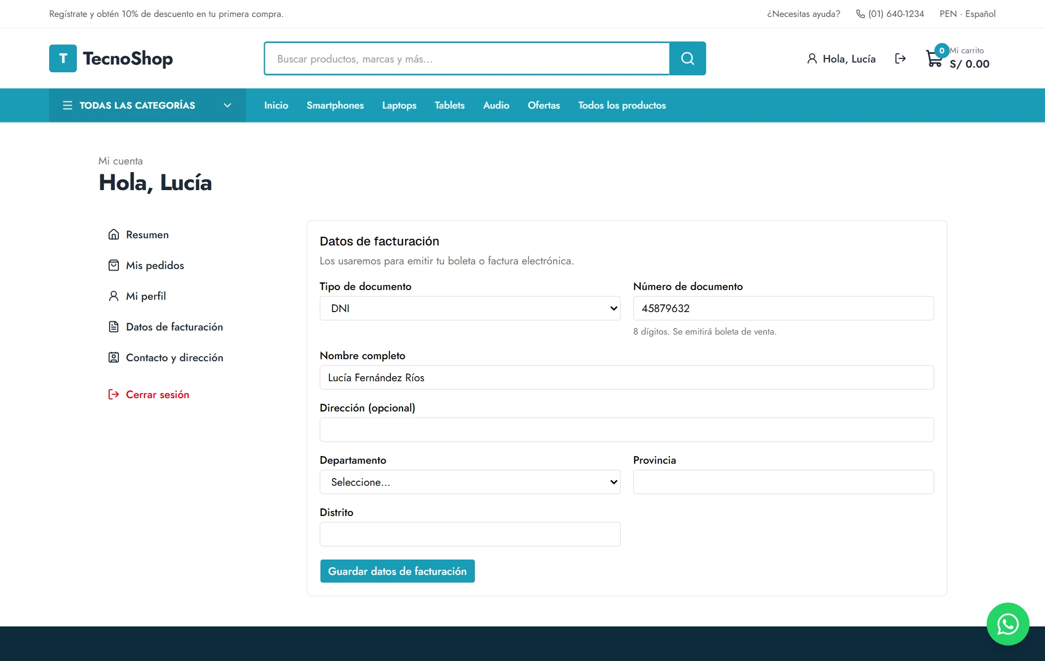Open Audio category

(x=496, y=105)
